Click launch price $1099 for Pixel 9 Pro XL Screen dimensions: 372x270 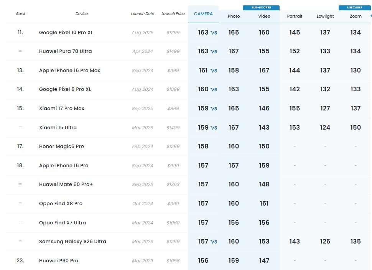pos(173,89)
